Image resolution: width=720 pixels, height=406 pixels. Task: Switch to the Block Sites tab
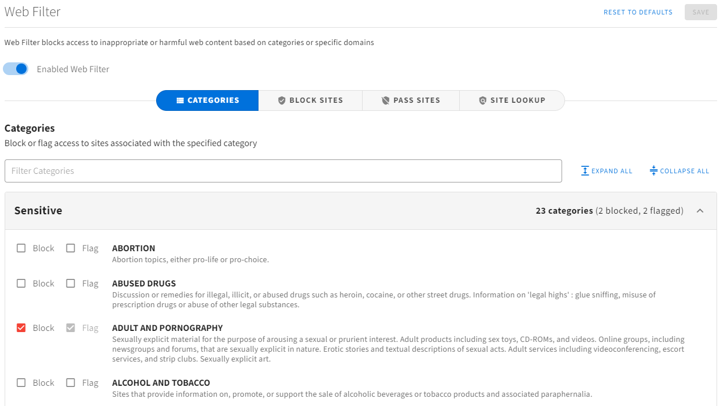311,100
